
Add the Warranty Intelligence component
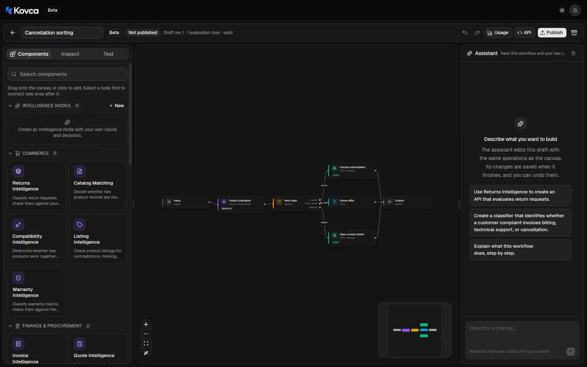point(37,292)
